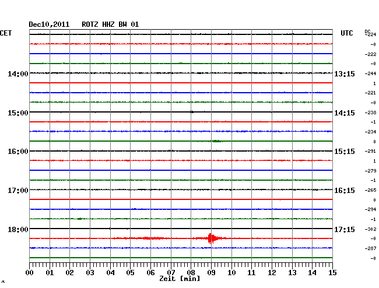The width and height of the screenshot is (379, 288).
Task: Click the DC offset value -279
Action: pos(370,171)
